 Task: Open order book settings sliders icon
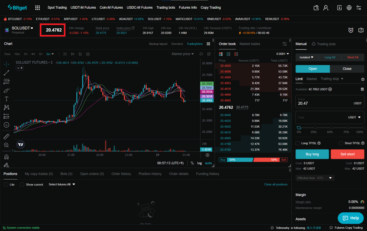point(285,44)
